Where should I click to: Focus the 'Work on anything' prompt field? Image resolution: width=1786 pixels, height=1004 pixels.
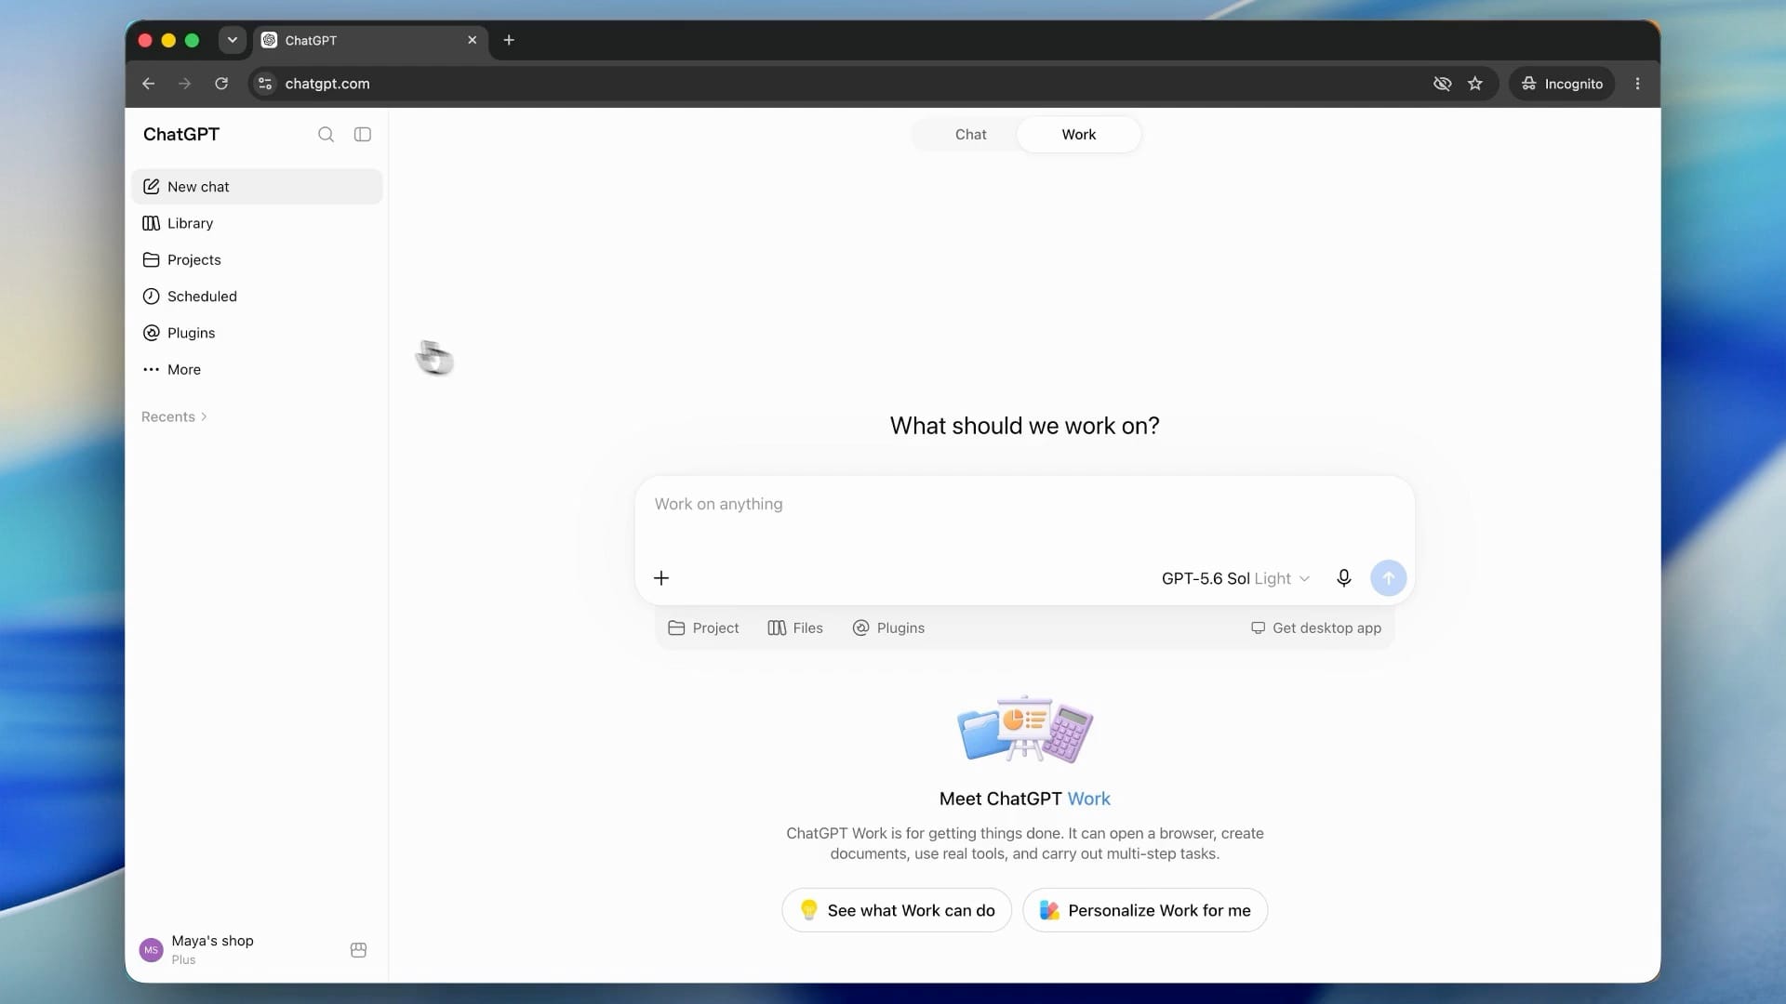1024,505
